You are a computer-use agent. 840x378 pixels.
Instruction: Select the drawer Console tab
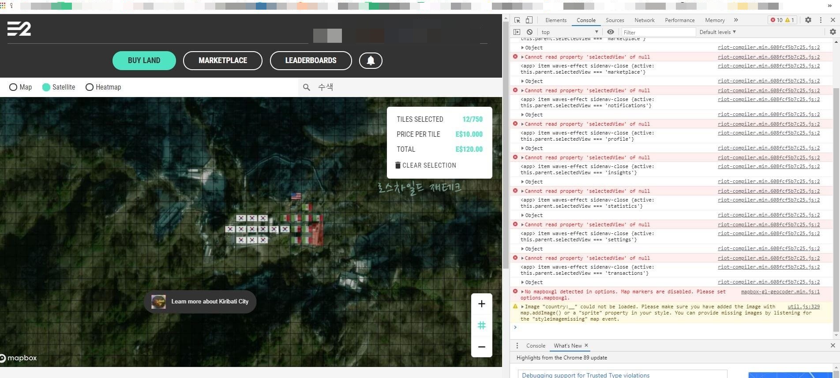pyautogui.click(x=536, y=345)
